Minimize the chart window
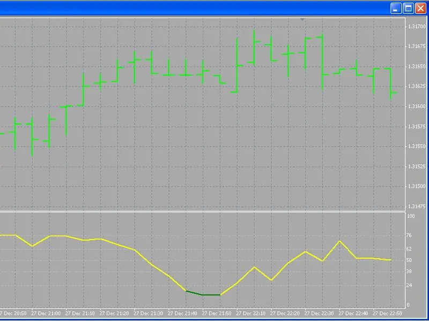Image resolution: width=429 pixels, height=321 pixels. coord(396,9)
